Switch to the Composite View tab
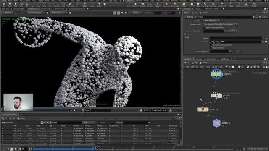Screen dimensions: 269x151 pyautogui.click(x=46, y=9)
